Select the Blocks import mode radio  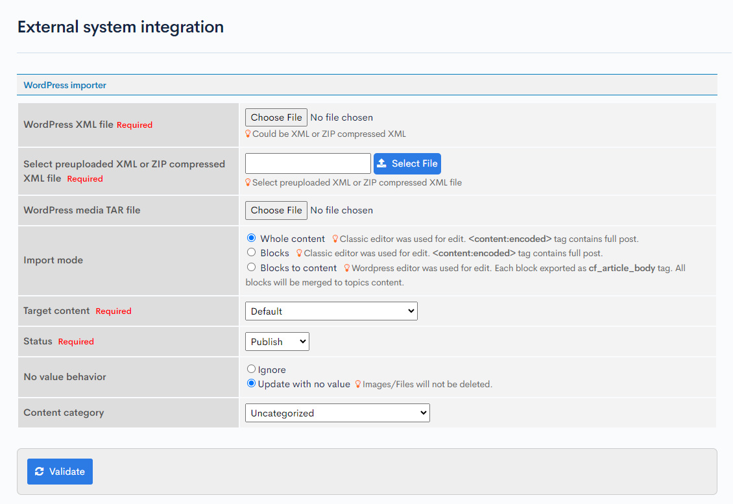tap(252, 252)
